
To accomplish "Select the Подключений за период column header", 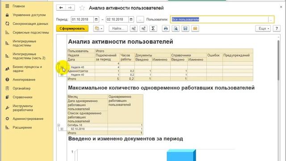I will tap(107, 57).
